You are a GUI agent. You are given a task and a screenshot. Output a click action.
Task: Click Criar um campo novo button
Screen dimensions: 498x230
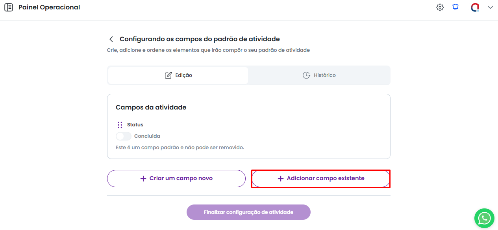(176, 179)
